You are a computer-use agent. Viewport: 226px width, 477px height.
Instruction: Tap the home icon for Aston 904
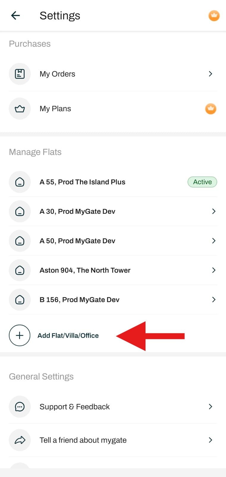pos(20,270)
